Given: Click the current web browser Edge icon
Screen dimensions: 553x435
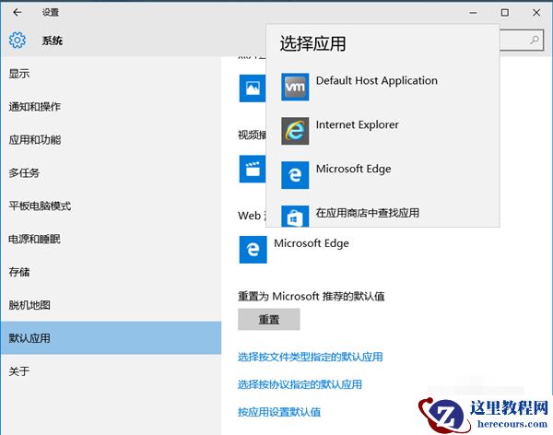Looking at the screenshot, I should click(253, 250).
